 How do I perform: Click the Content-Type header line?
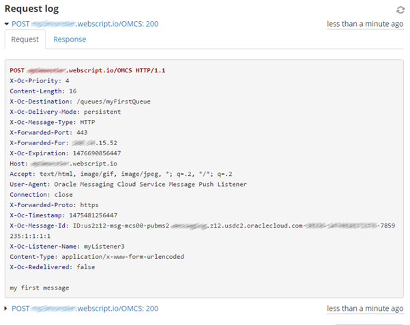point(96,256)
